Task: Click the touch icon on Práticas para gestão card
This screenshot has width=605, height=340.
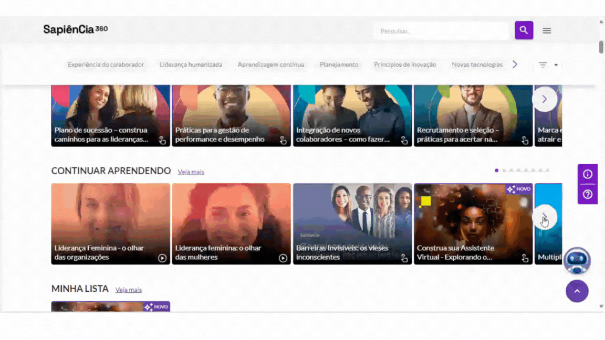Action: click(x=283, y=140)
